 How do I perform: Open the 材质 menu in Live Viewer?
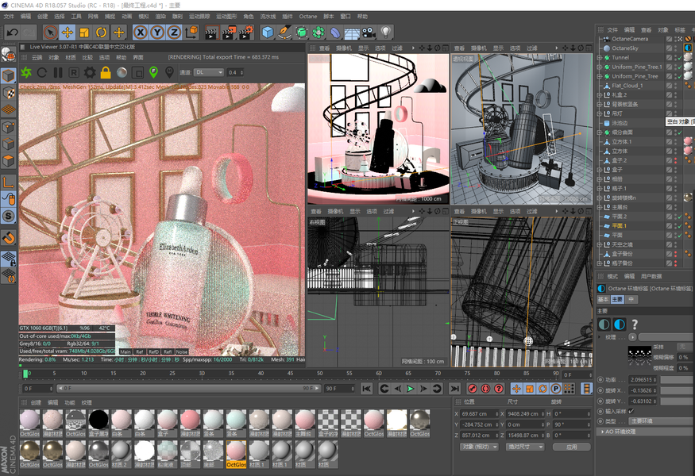(x=71, y=58)
